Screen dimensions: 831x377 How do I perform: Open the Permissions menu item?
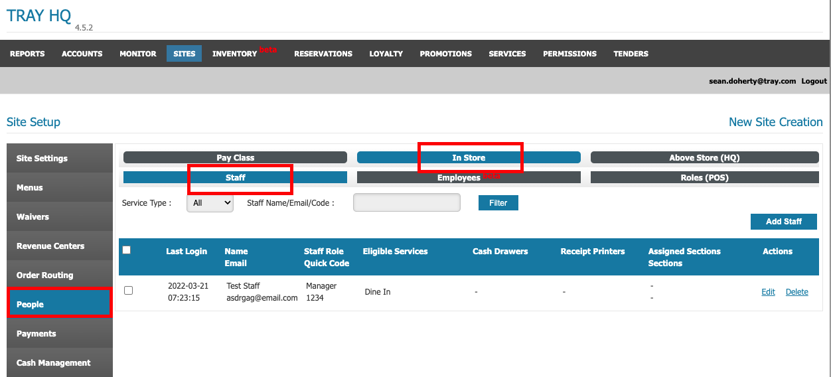(569, 54)
